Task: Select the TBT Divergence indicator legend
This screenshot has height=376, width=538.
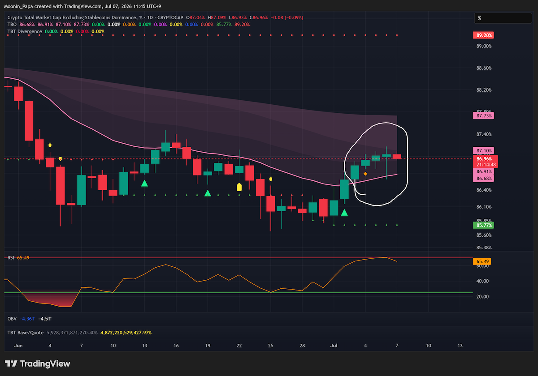Action: pos(25,31)
